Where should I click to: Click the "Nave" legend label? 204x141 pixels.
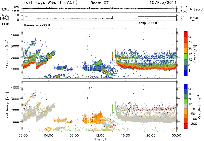[194, 18]
